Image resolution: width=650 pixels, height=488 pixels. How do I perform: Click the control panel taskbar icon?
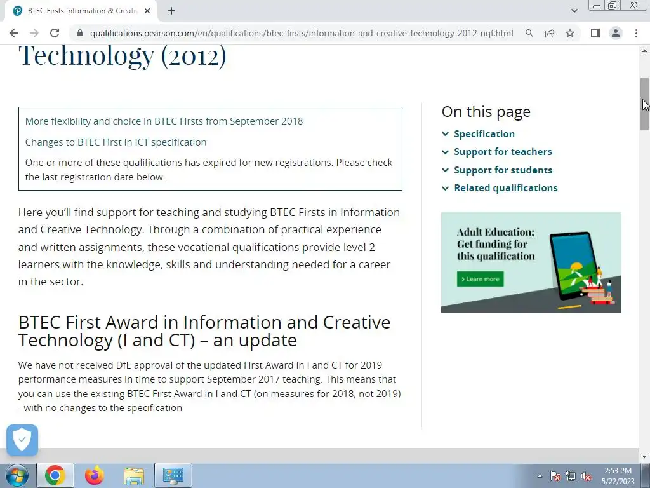[173, 475]
